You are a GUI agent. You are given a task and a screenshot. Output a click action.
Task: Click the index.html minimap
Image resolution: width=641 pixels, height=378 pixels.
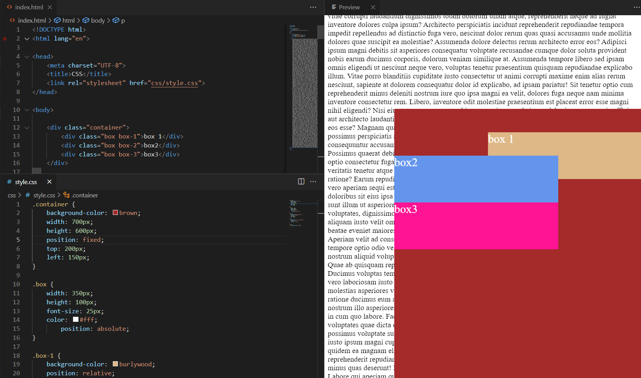303,90
